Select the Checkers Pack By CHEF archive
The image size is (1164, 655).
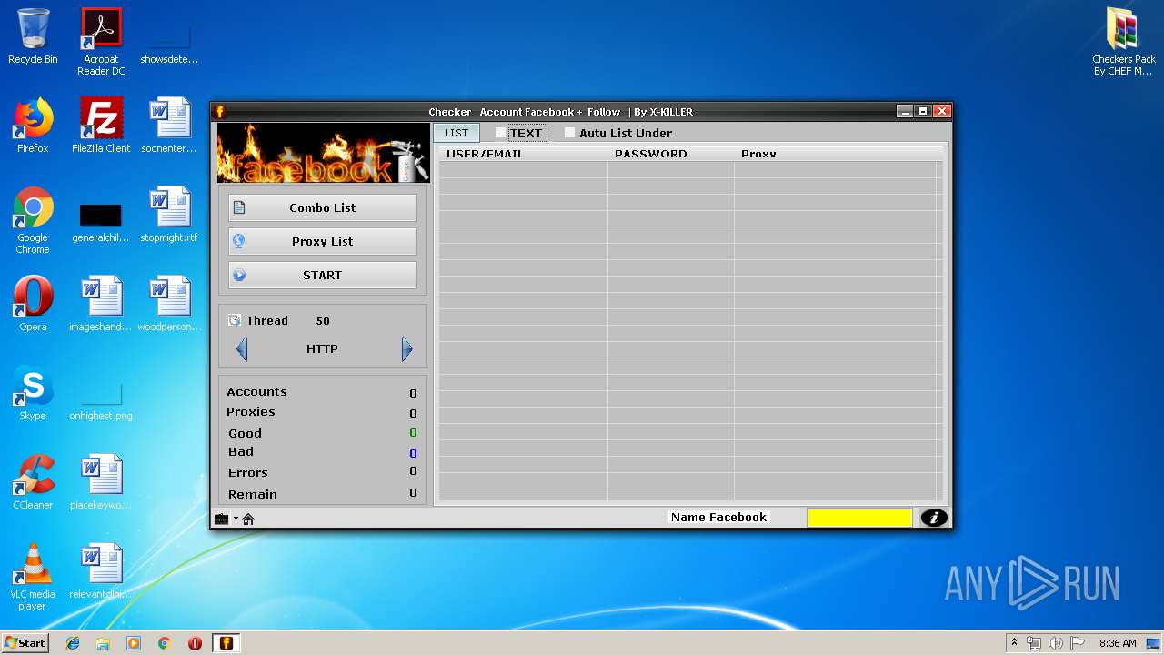pyautogui.click(x=1124, y=42)
